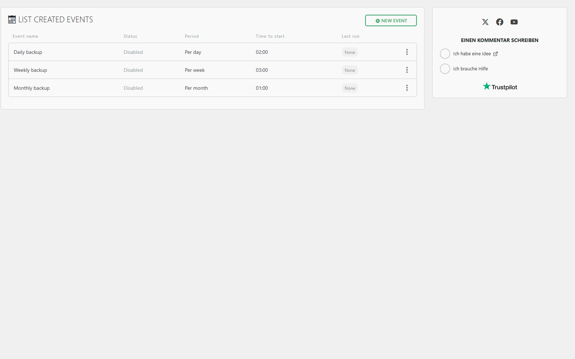The height and width of the screenshot is (359, 575).
Task: Select the Ich habe eine Idee radio button
Action: tap(445, 53)
